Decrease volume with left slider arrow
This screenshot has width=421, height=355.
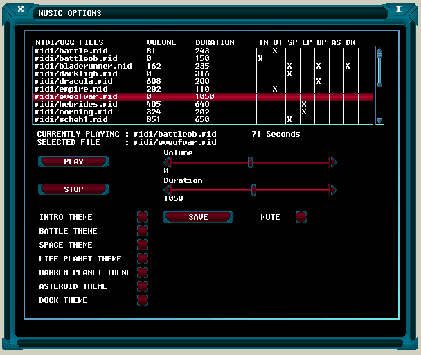[x=168, y=162]
